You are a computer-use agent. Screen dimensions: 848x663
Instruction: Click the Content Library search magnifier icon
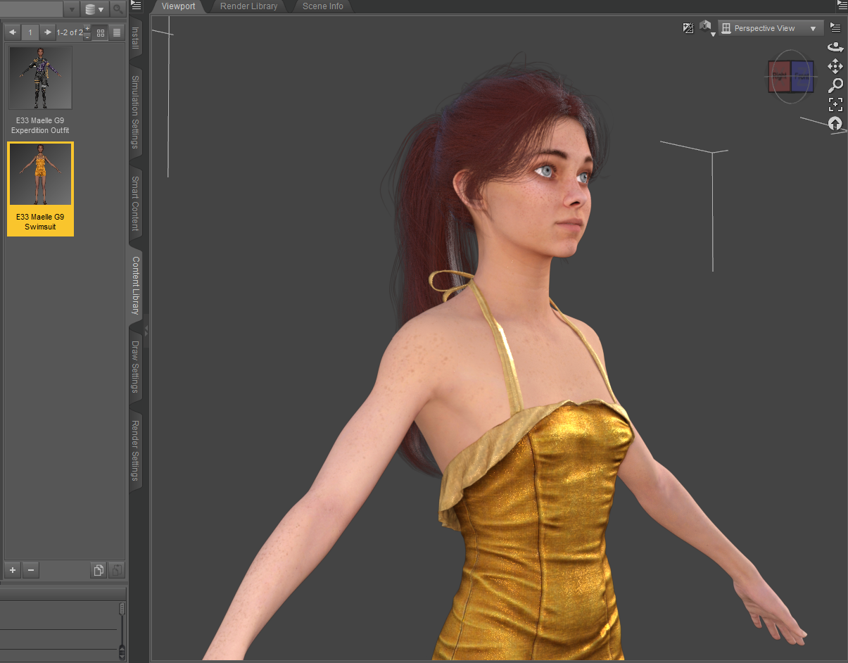(x=118, y=9)
